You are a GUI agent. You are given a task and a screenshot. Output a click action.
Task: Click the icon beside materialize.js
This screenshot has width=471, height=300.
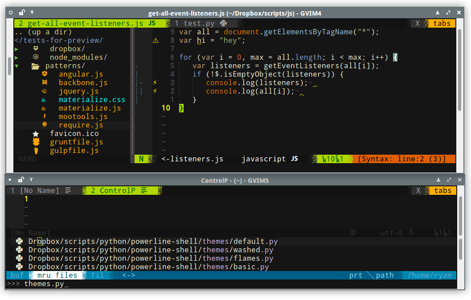[x=44, y=108]
